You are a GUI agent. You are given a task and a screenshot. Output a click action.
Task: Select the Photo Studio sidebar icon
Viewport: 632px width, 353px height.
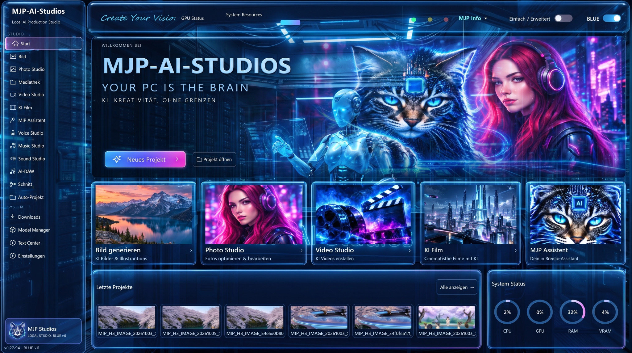pos(13,69)
